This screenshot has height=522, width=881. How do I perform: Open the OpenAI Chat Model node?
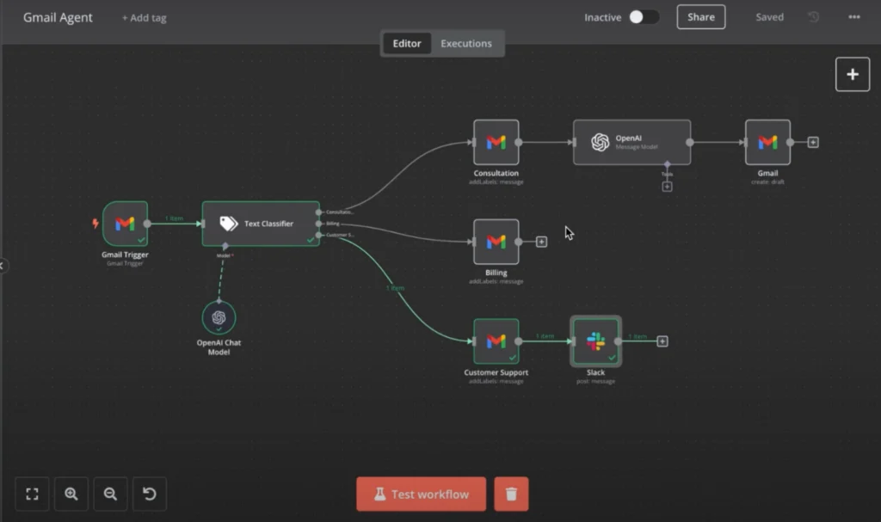coord(219,318)
